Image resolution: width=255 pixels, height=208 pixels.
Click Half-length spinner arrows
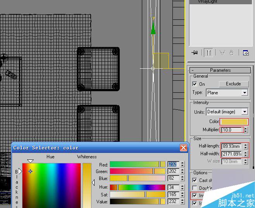(246, 146)
